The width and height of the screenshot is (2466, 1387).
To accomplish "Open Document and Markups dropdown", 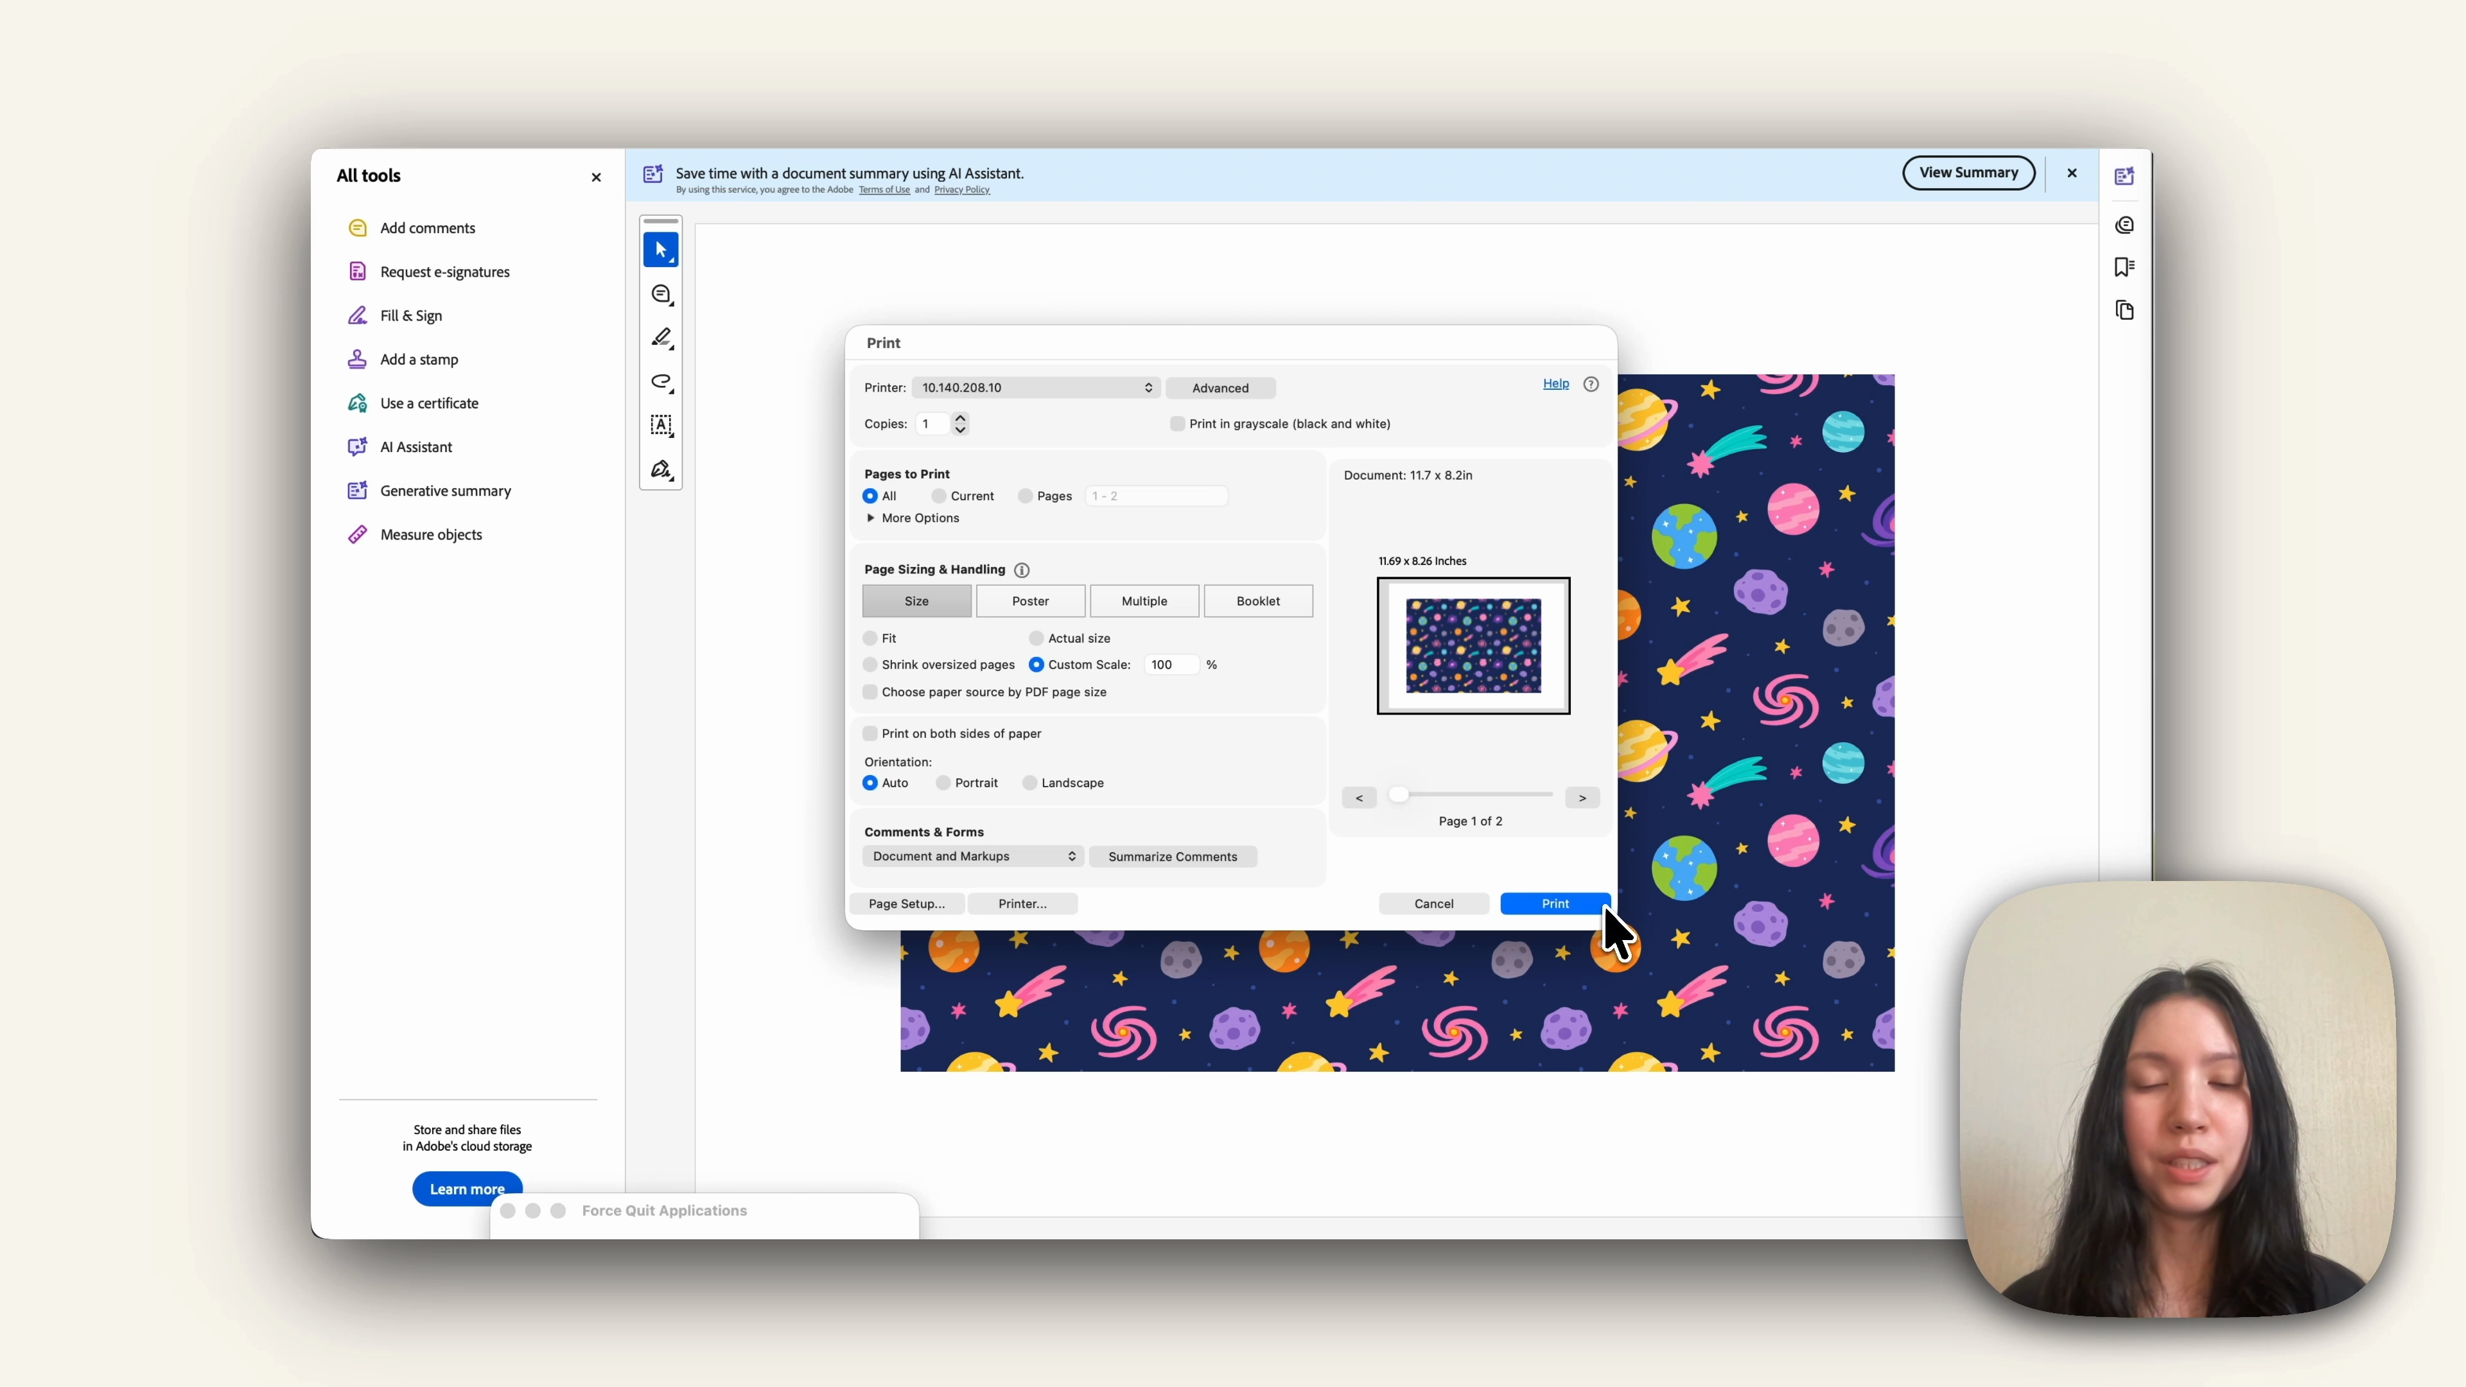I will click(973, 857).
